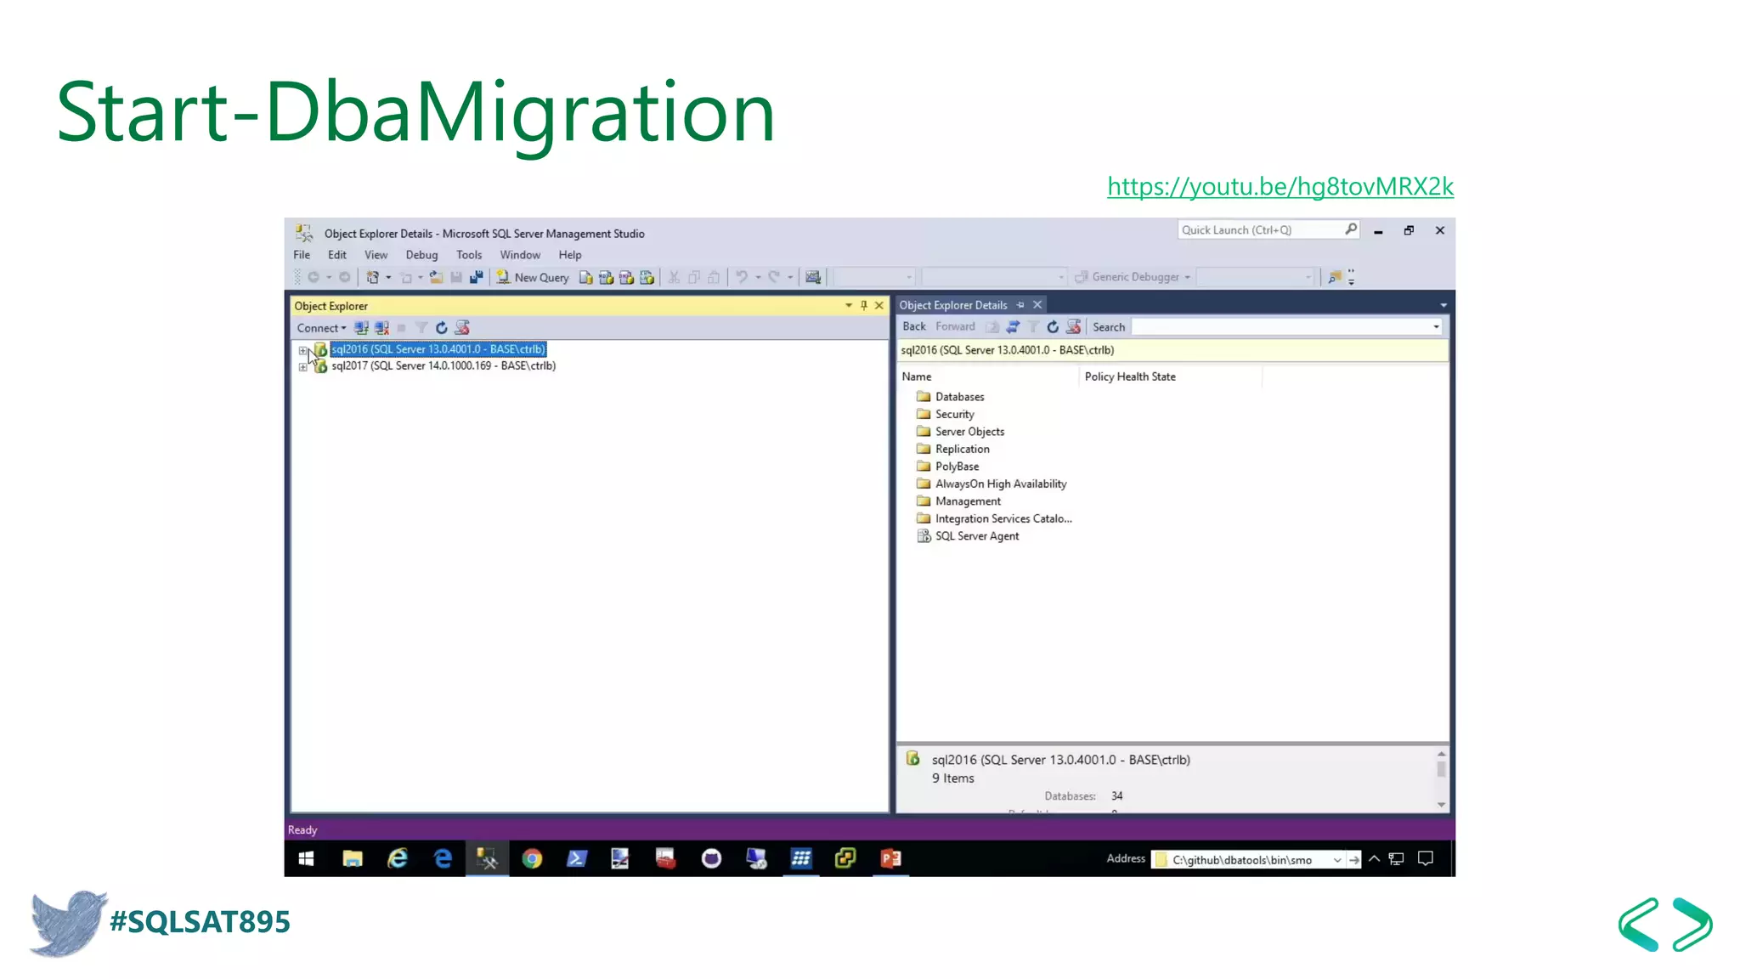Viewport: 1740px width, 979px height.
Task: Click the Policy Health State column header
Action: [x=1171, y=376]
